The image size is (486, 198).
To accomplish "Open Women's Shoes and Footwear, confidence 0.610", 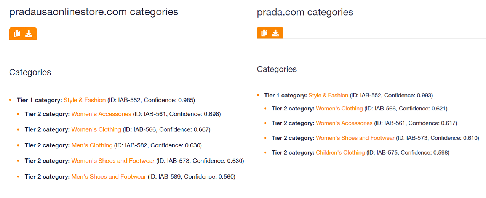I will point(355,138).
